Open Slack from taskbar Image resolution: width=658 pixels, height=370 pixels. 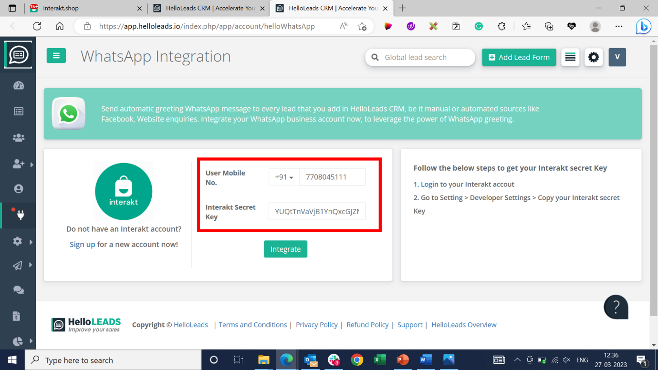point(334,360)
